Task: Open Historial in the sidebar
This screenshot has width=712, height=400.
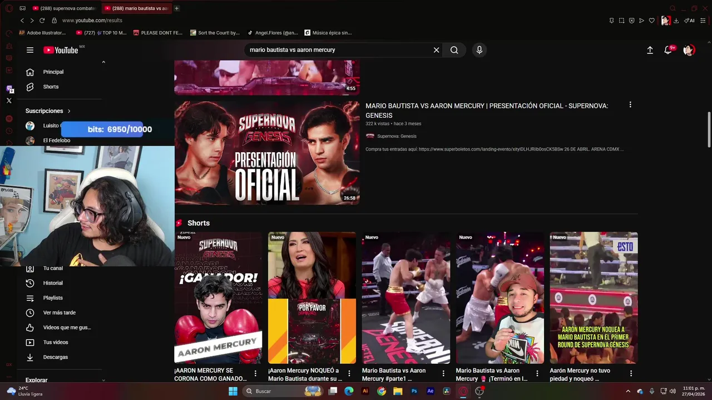Action: click(x=53, y=283)
